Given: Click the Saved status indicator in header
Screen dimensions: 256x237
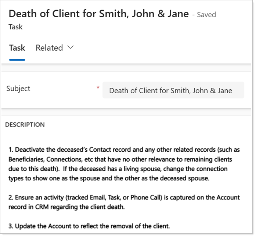Looking at the screenshot, I should pyautogui.click(x=206, y=15).
